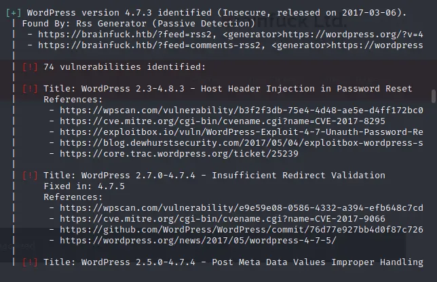Open the wpscan.com vulnerability b3f2f3db link
This screenshot has height=282, width=437.
[242, 110]
